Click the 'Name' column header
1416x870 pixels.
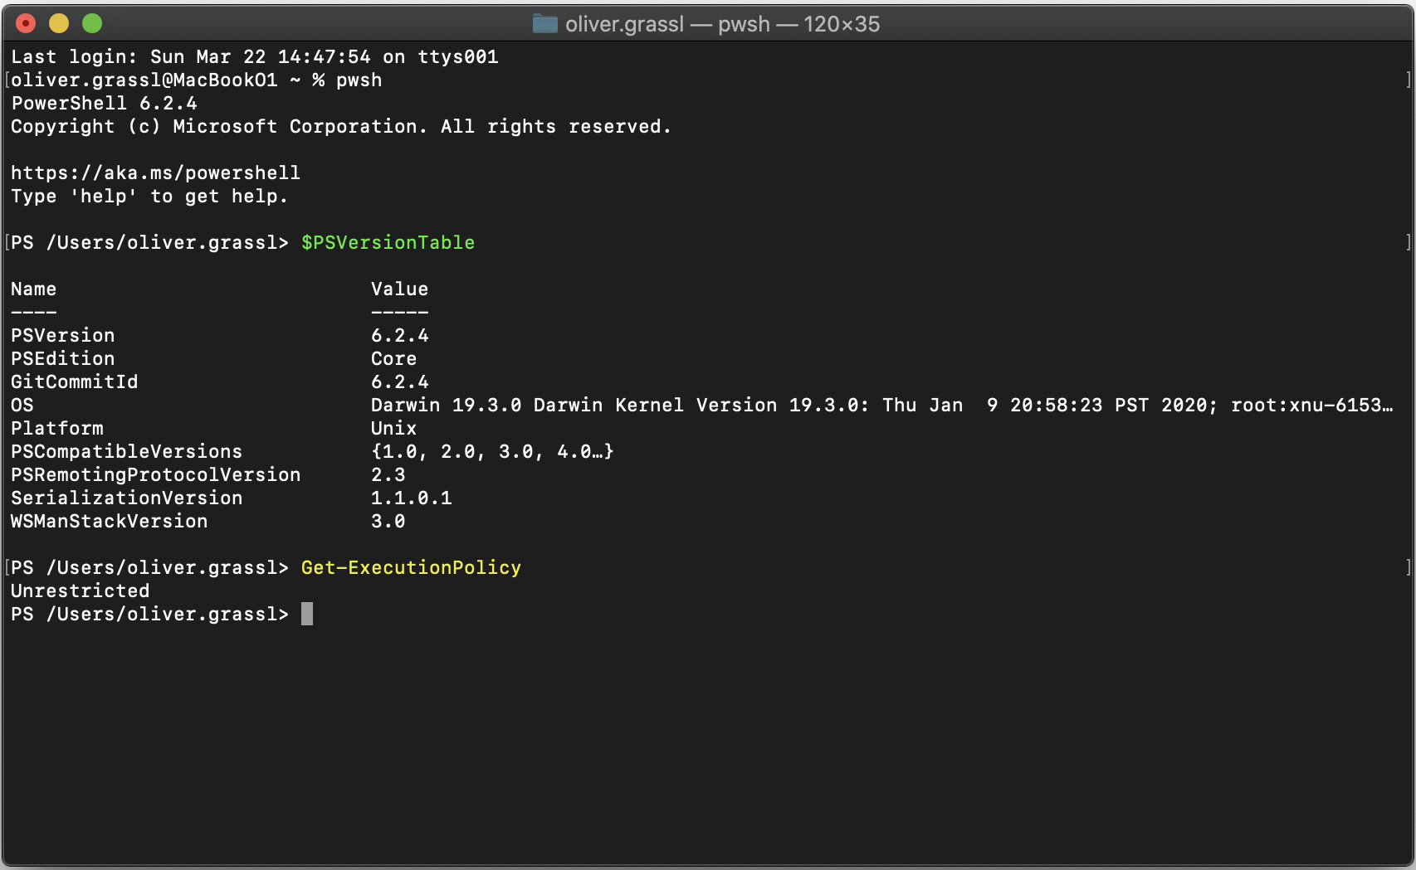tap(33, 289)
